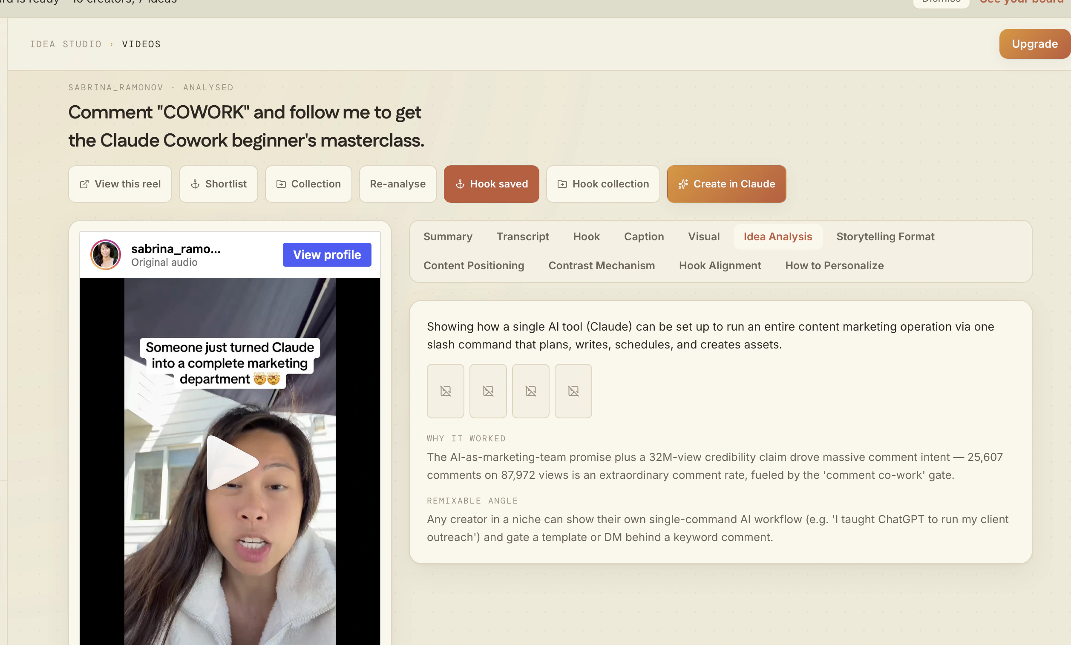
Task: View the Content Positioning tab
Action: click(x=474, y=265)
